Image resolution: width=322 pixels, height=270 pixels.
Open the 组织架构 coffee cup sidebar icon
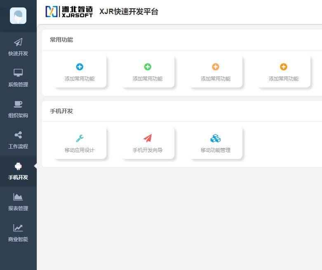pyautogui.click(x=18, y=104)
